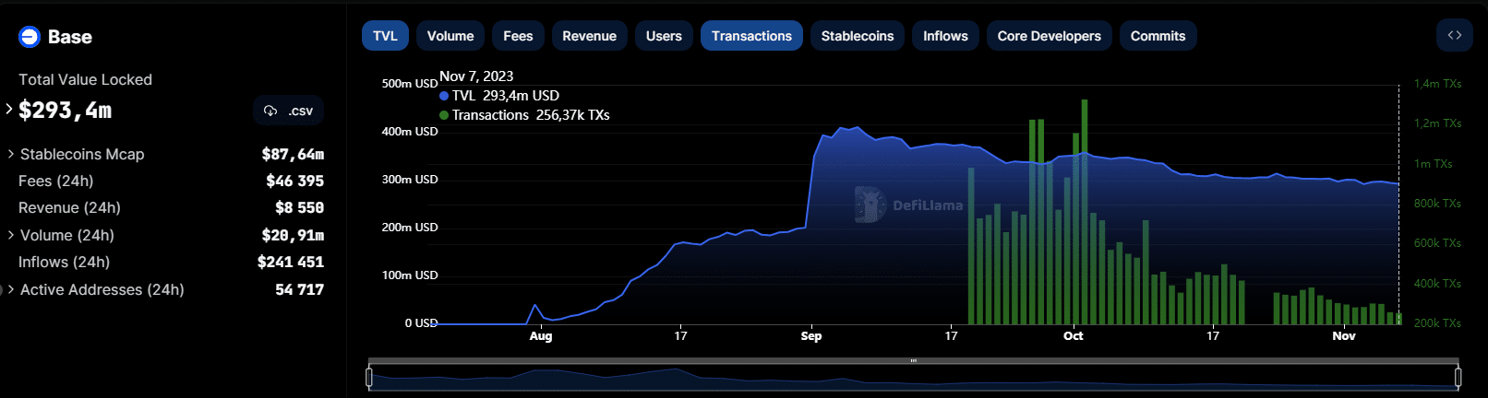
Task: Disable the Transactions chart series
Action: (751, 36)
